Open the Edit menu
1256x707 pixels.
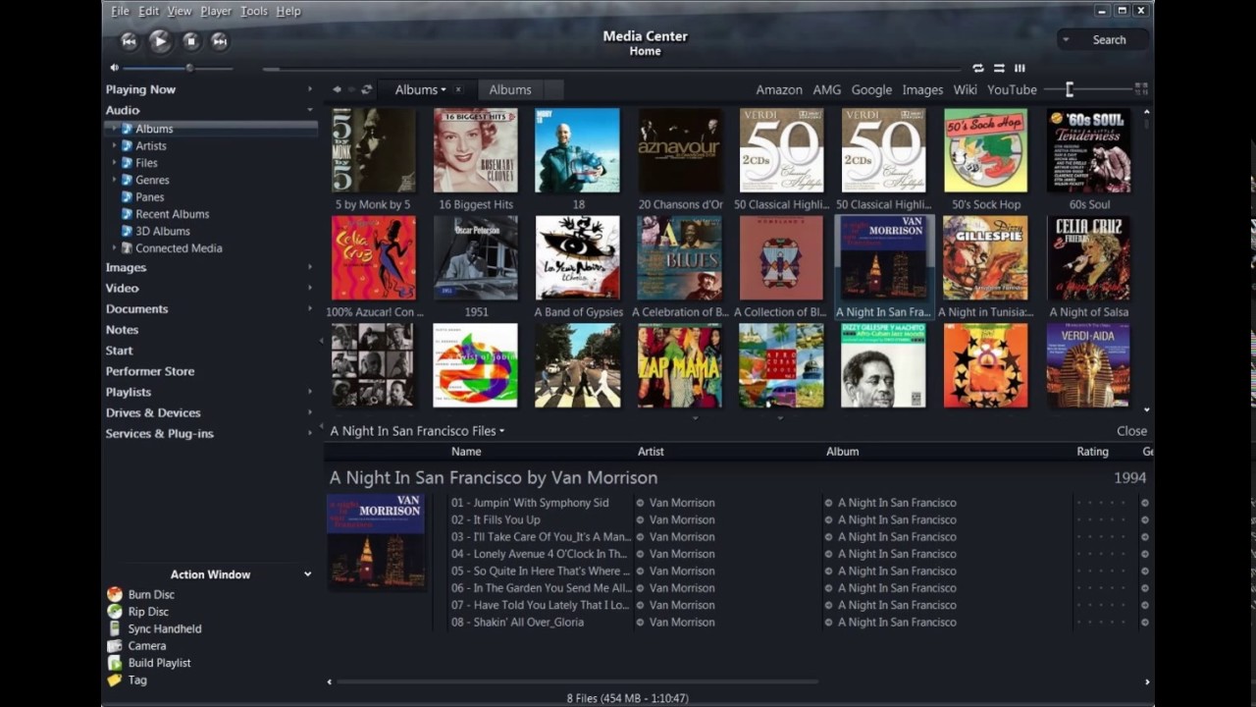pyautogui.click(x=148, y=11)
